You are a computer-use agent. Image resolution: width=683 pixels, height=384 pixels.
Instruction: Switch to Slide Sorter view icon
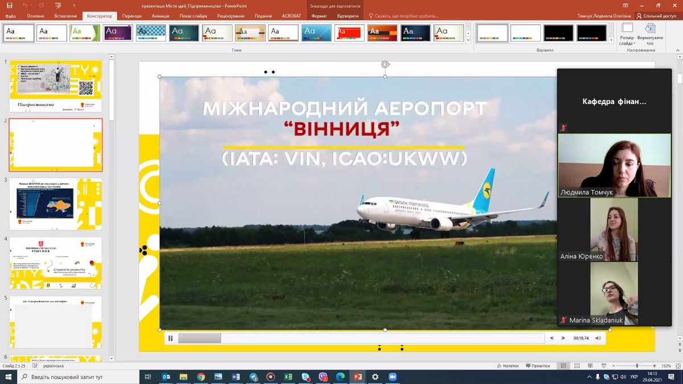click(x=575, y=366)
